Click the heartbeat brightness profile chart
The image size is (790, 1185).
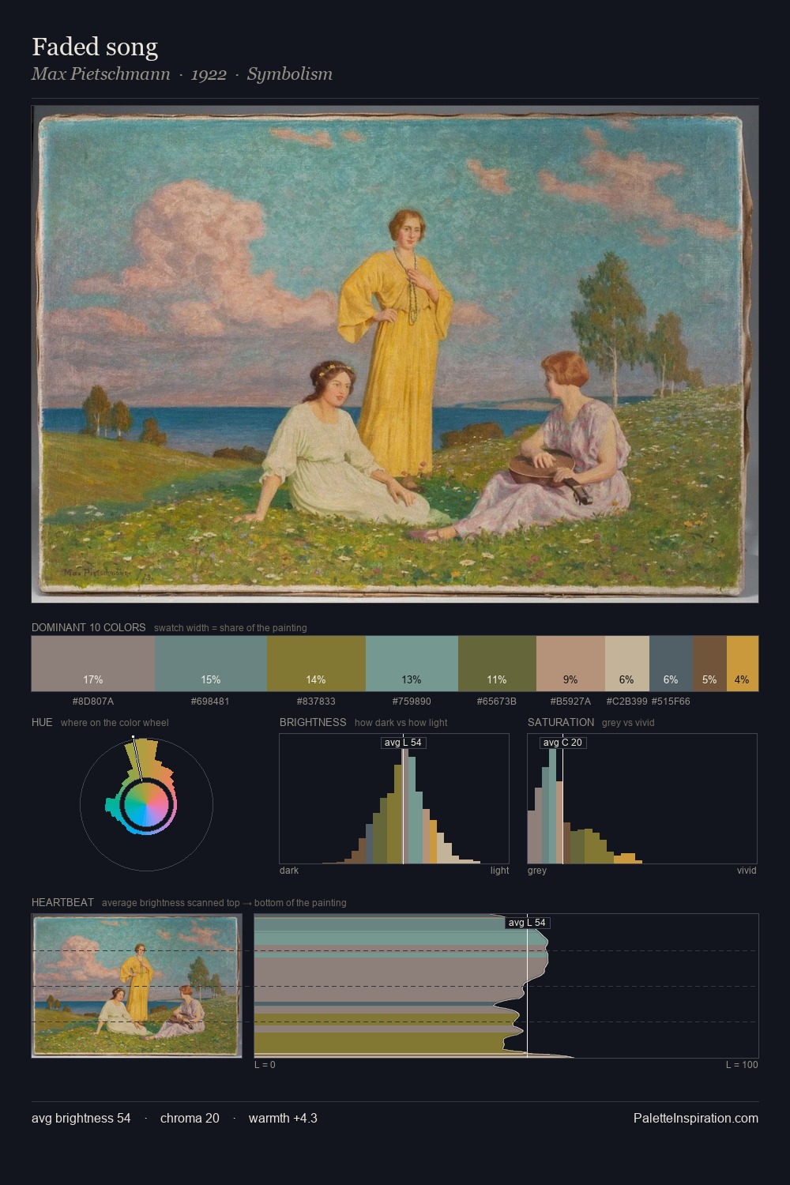(x=506, y=985)
